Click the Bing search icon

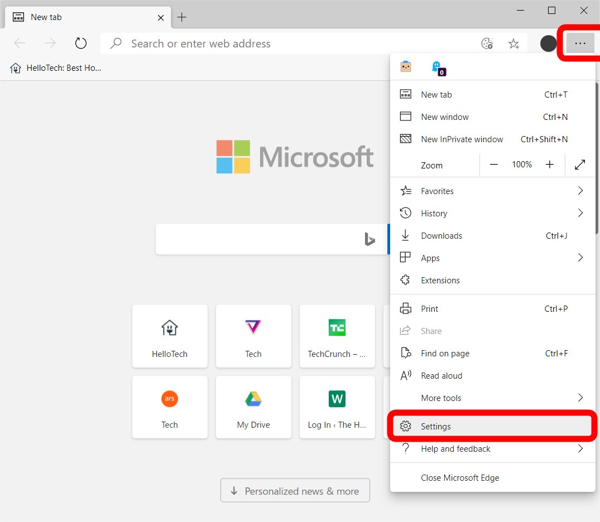click(x=369, y=239)
